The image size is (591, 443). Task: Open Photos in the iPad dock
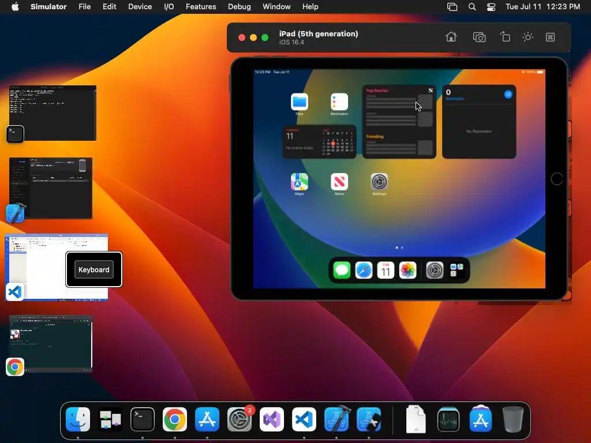(x=408, y=270)
